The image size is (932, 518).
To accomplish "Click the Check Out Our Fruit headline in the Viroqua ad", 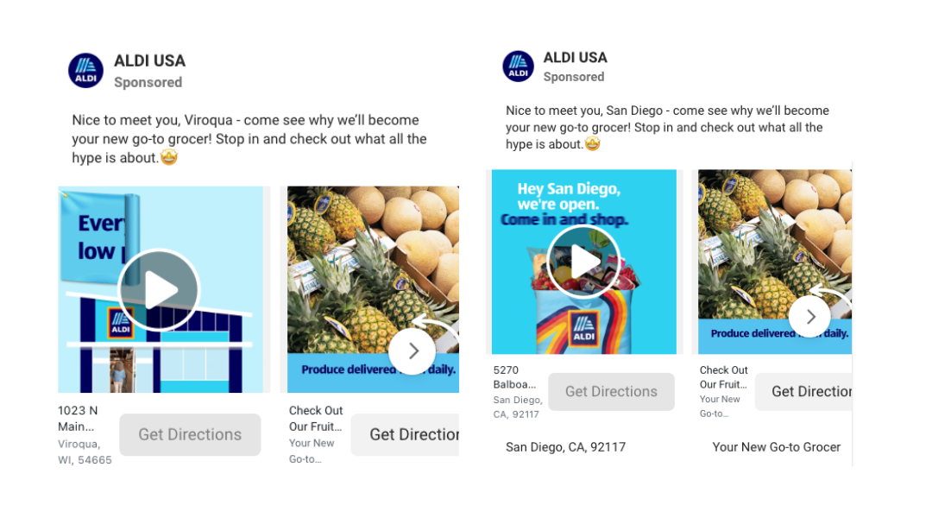I will (316, 418).
